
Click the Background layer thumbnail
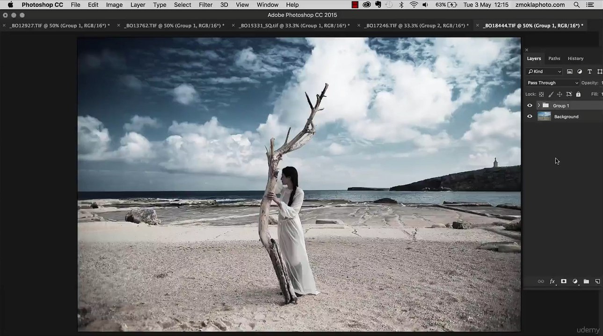pyautogui.click(x=544, y=117)
